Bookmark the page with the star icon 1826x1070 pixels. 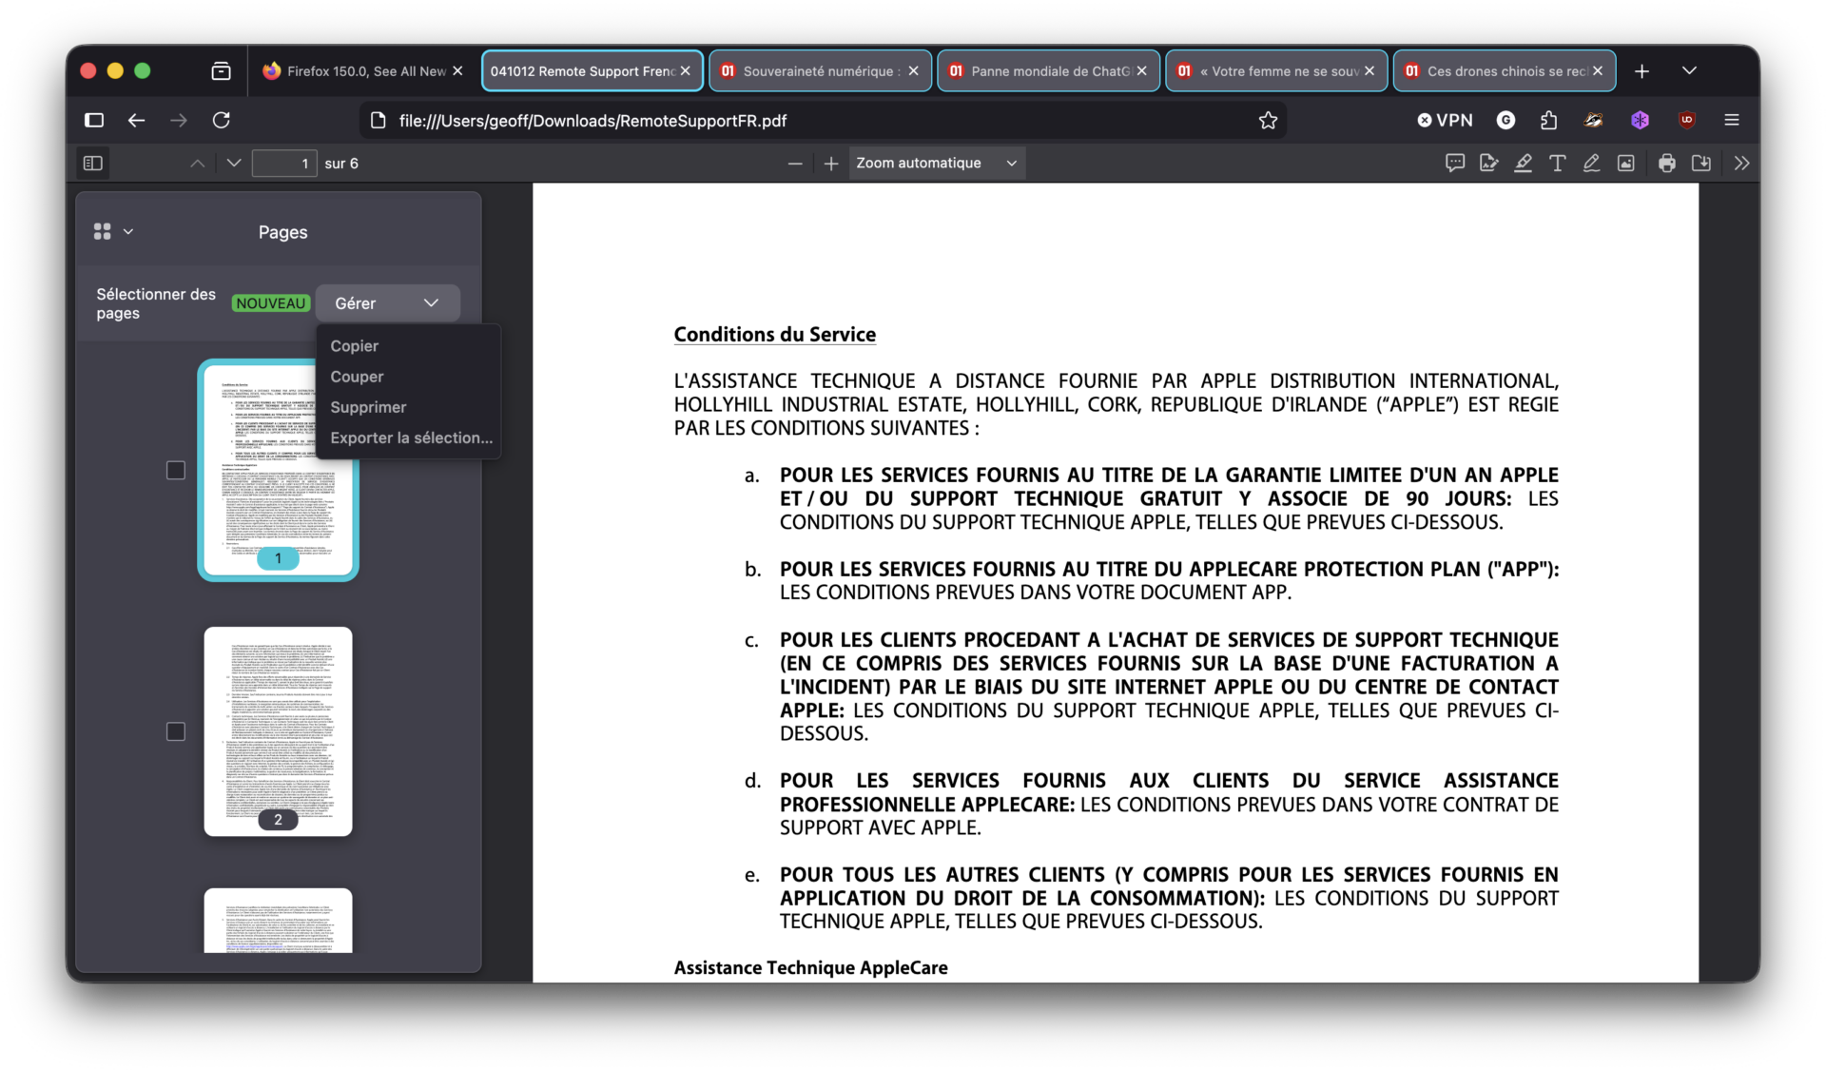[x=1268, y=120]
